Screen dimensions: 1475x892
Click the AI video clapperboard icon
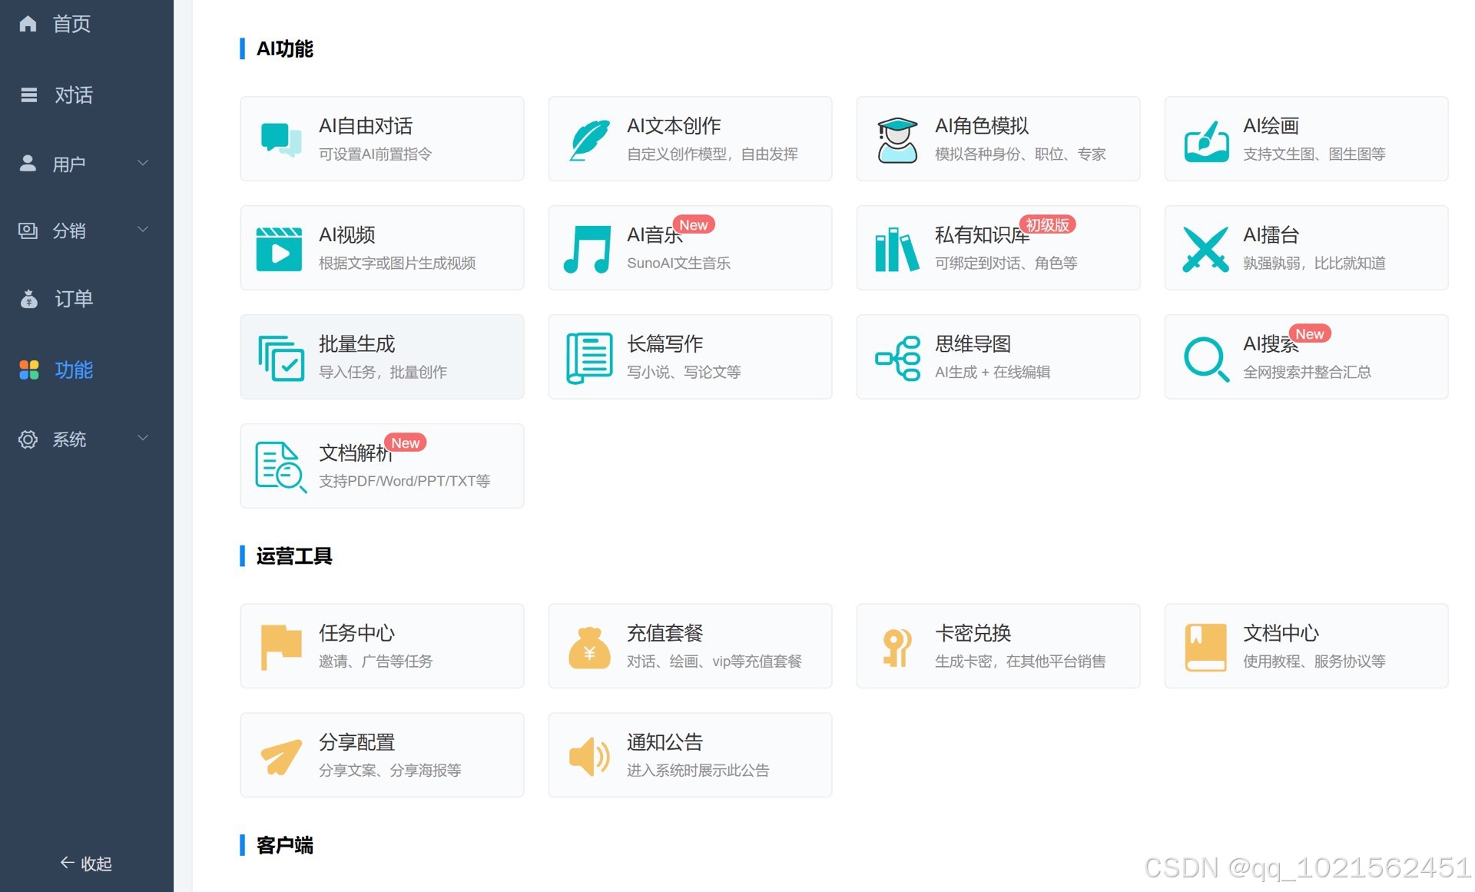pos(279,249)
